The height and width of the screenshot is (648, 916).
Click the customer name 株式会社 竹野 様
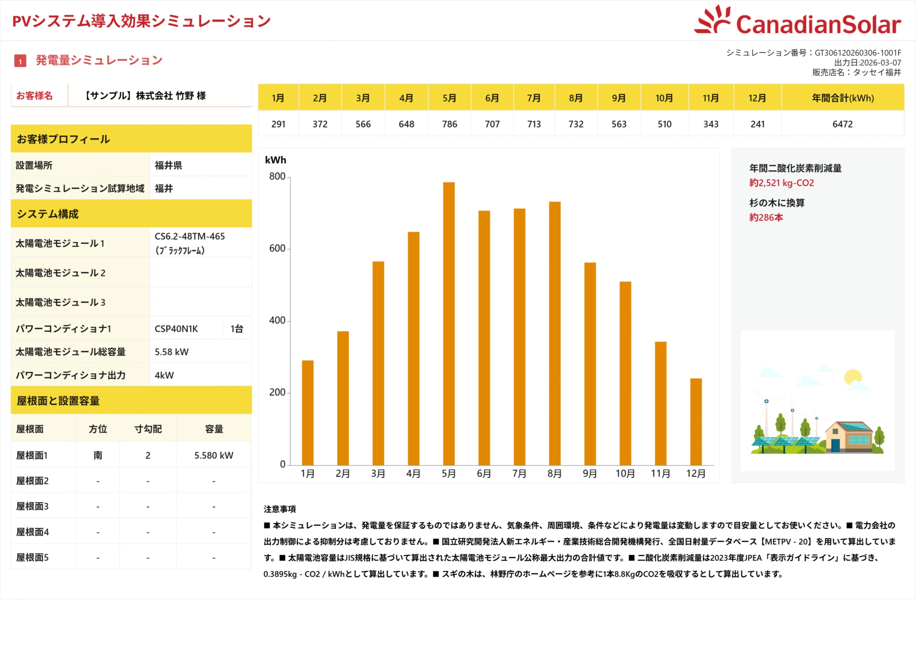pos(171,96)
